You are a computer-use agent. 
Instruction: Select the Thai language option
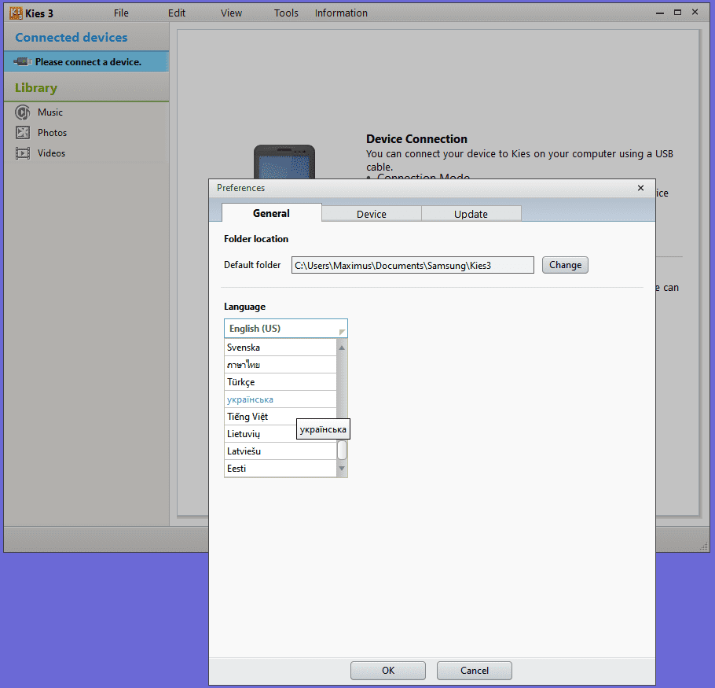[x=280, y=365]
